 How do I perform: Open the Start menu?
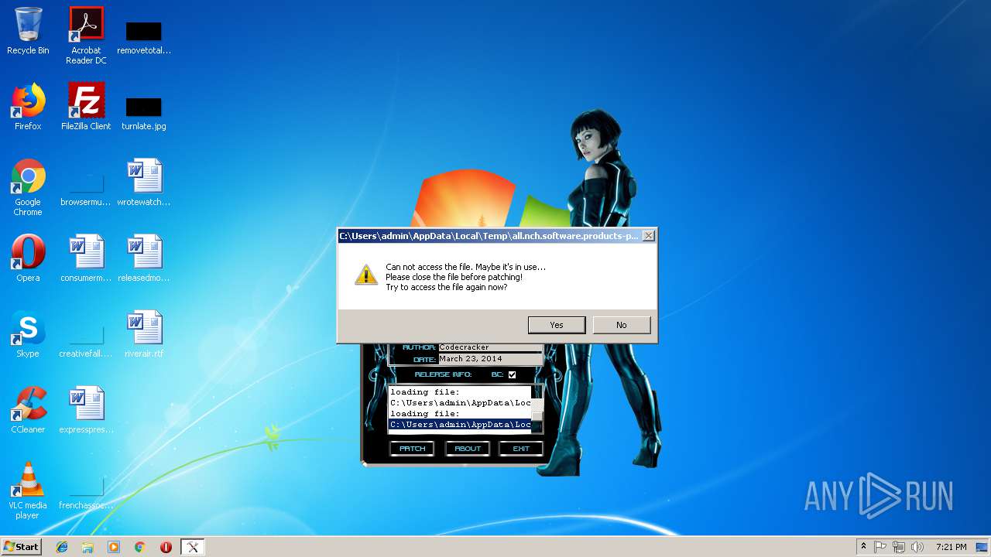(22, 547)
